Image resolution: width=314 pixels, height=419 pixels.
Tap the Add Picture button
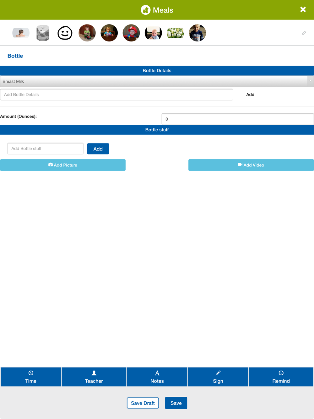(x=63, y=165)
